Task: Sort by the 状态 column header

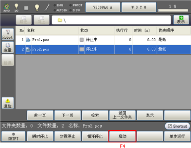Action: coord(97,30)
